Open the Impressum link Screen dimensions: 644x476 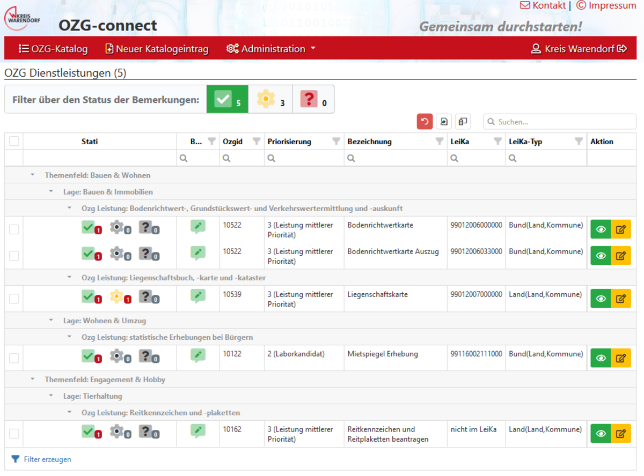[606, 5]
